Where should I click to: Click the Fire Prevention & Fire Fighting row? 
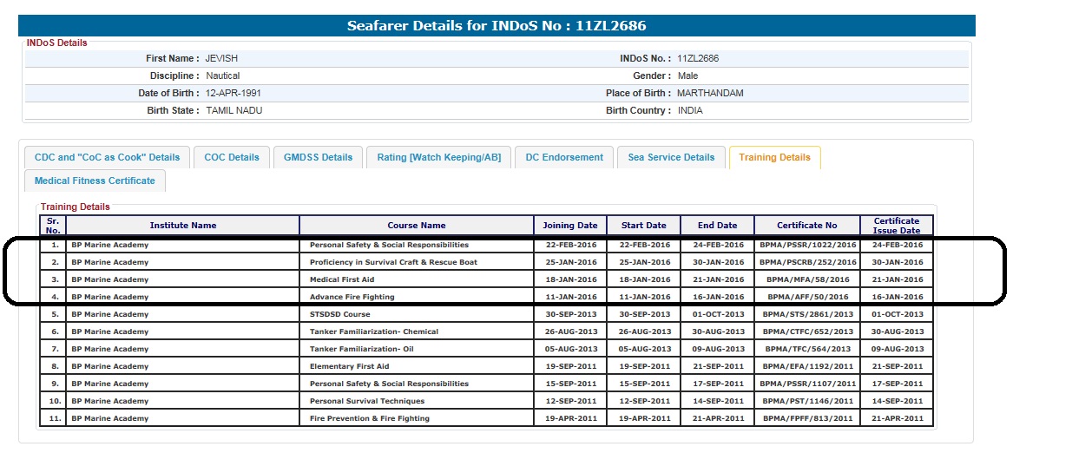point(369,418)
